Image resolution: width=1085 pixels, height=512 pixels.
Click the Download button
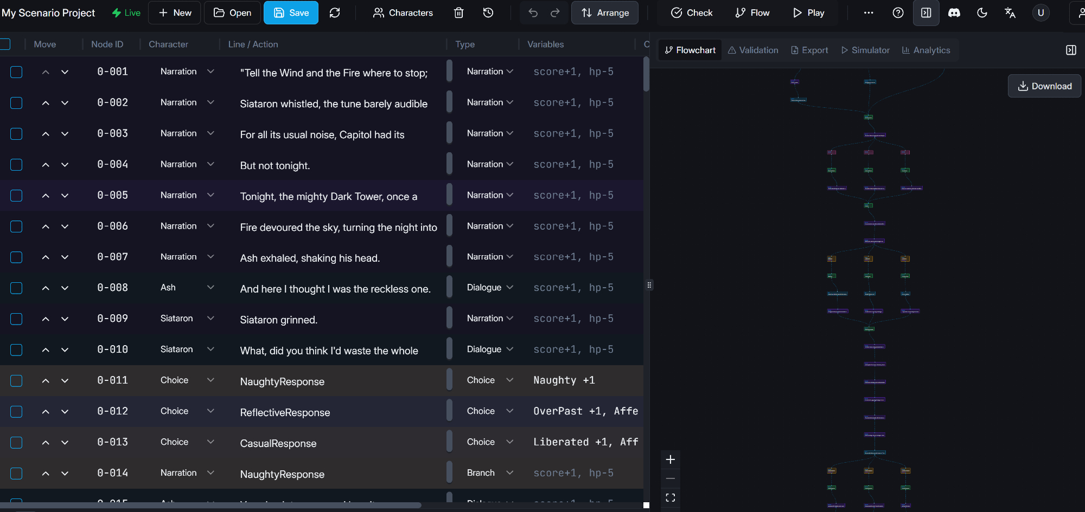point(1044,86)
